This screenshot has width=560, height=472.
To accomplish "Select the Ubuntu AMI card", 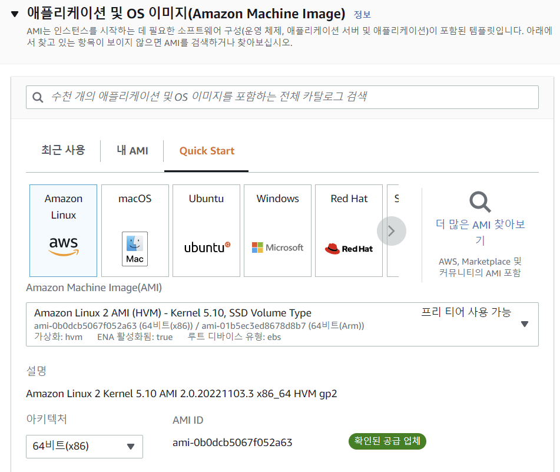I will point(207,230).
